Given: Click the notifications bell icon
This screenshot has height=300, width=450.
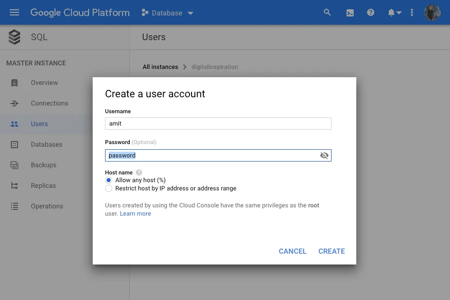Looking at the screenshot, I should pos(390,12).
